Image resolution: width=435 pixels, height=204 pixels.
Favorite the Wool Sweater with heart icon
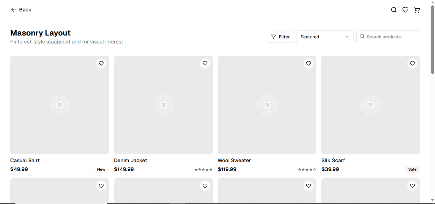[x=309, y=63]
